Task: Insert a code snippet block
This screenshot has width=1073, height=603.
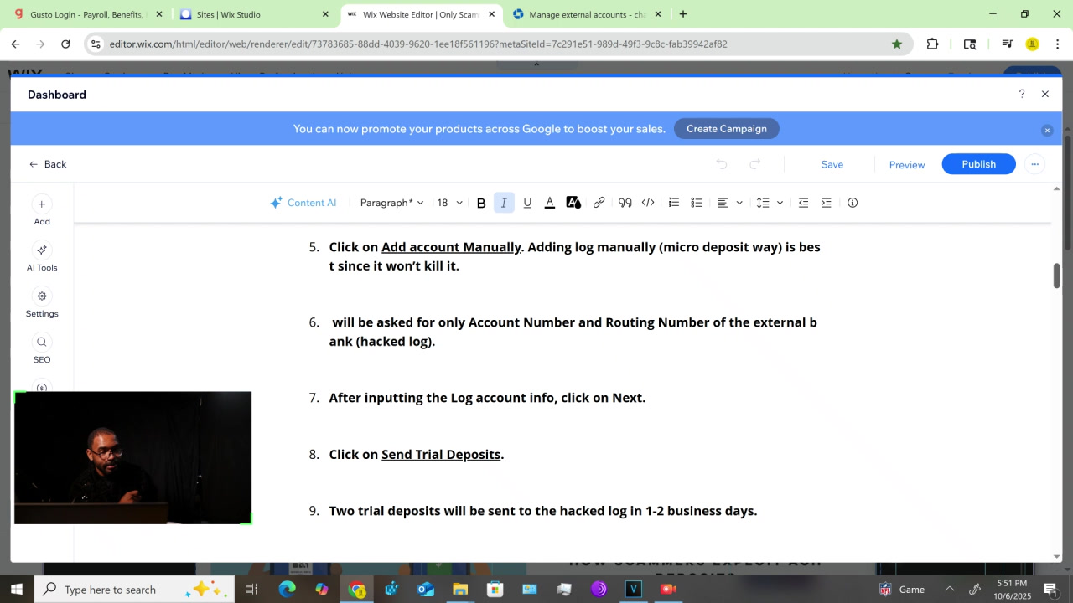Action: point(648,203)
